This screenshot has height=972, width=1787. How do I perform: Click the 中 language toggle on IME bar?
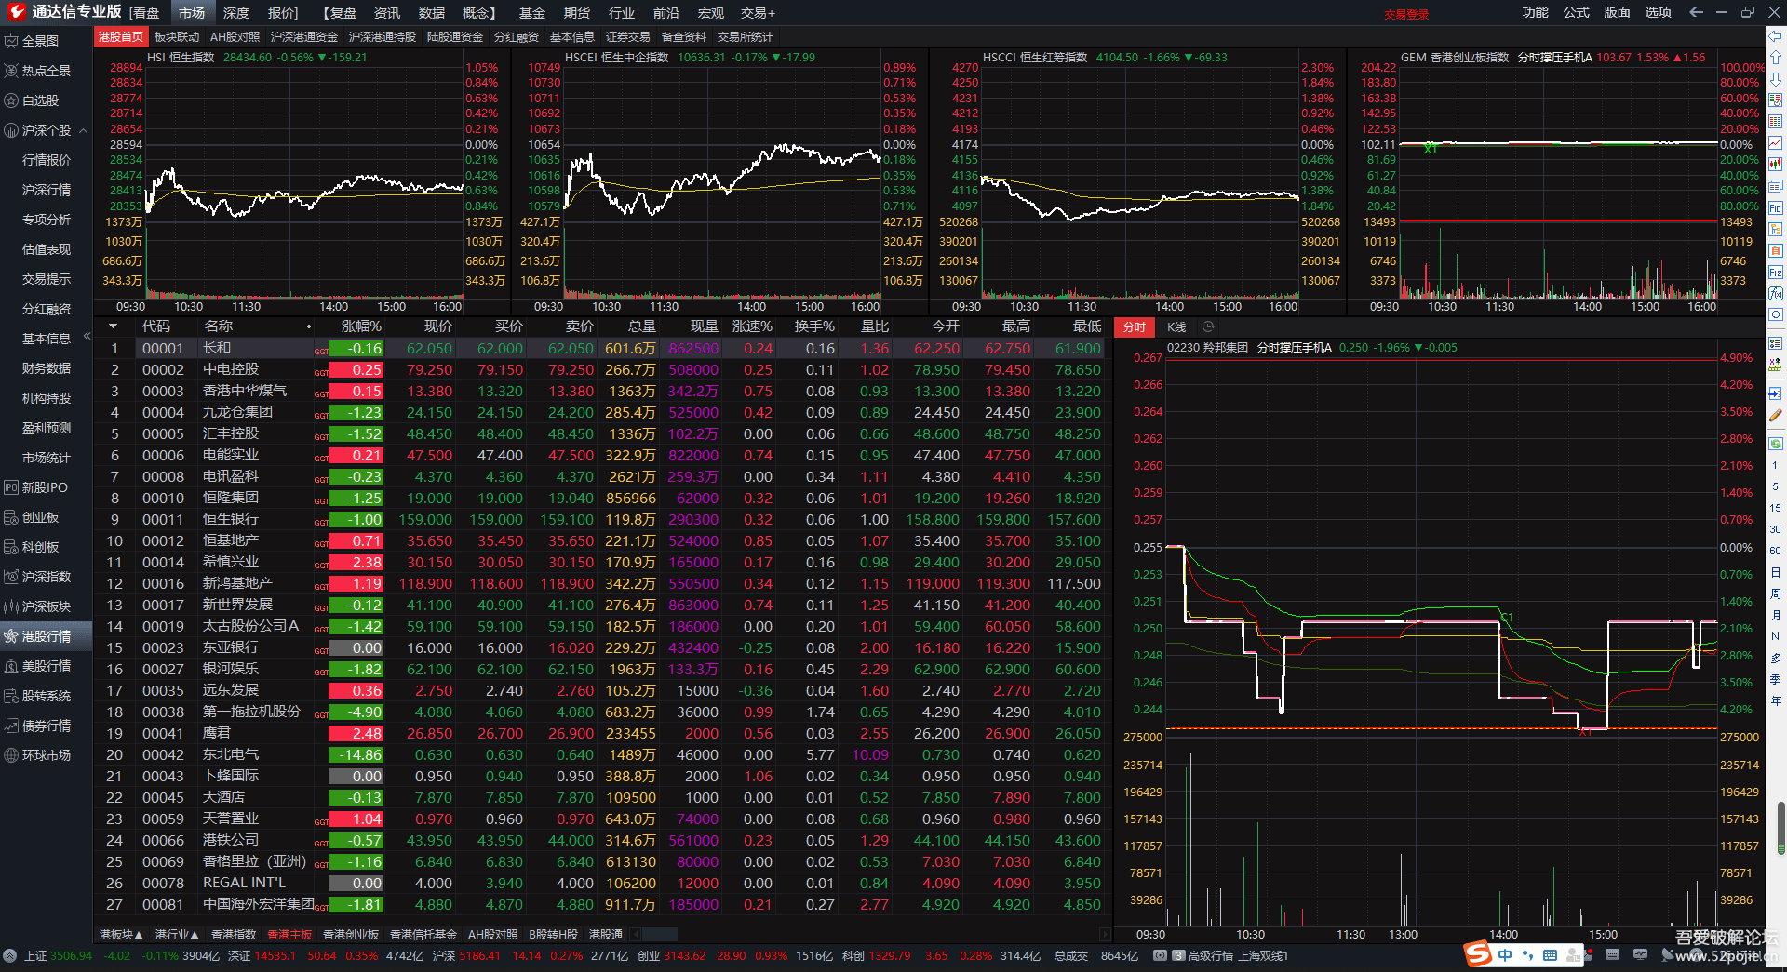click(1505, 955)
